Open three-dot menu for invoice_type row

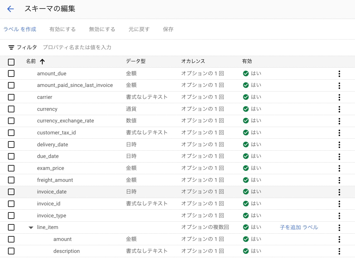(x=339, y=216)
